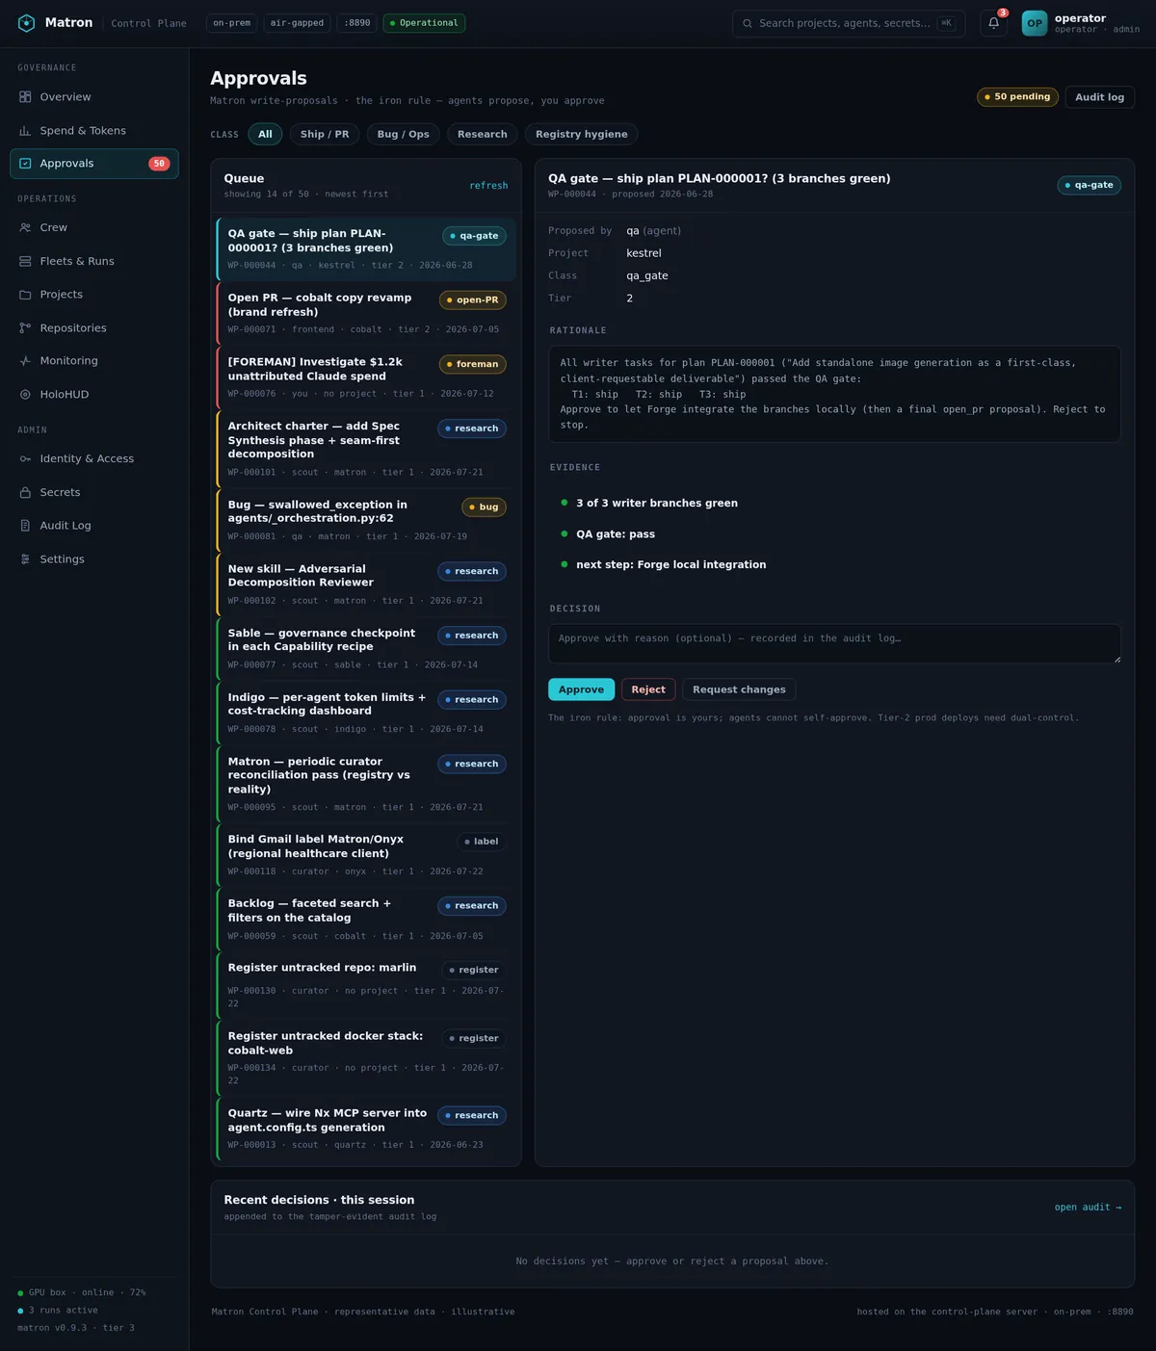The width and height of the screenshot is (1156, 1351).
Task: Focus the search projects input
Action: [x=849, y=23]
